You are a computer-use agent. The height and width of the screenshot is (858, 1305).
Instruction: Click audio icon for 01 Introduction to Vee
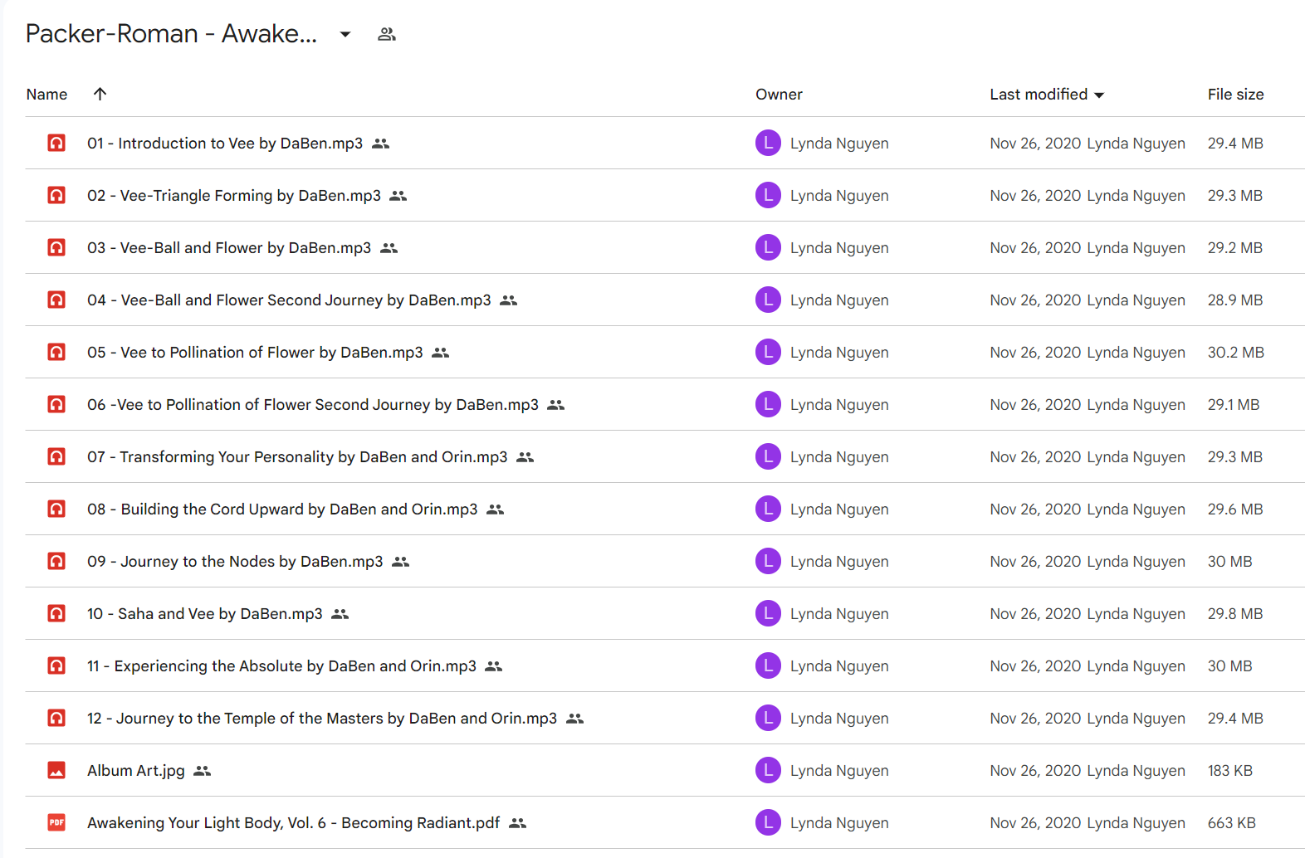click(56, 143)
